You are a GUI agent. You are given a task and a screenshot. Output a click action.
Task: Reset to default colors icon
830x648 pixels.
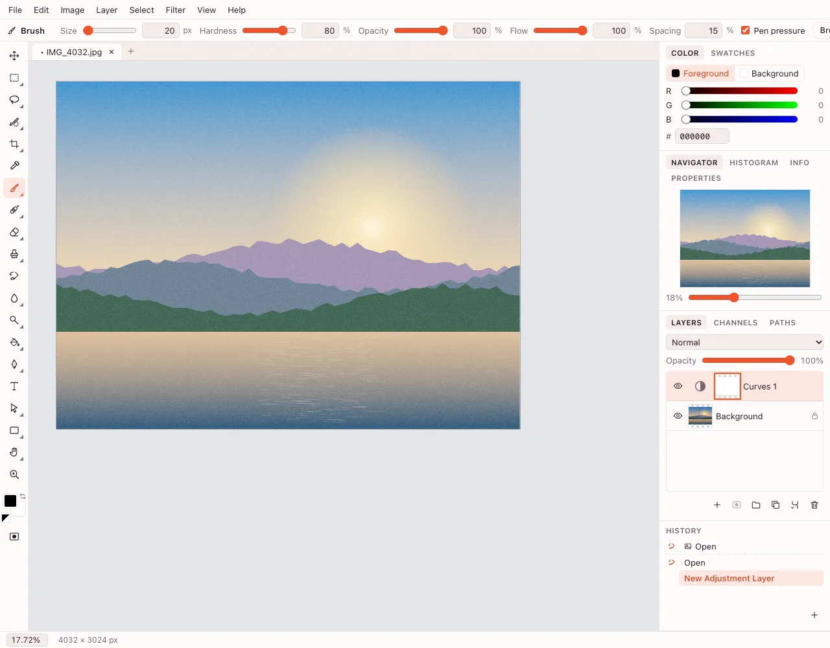click(x=5, y=518)
